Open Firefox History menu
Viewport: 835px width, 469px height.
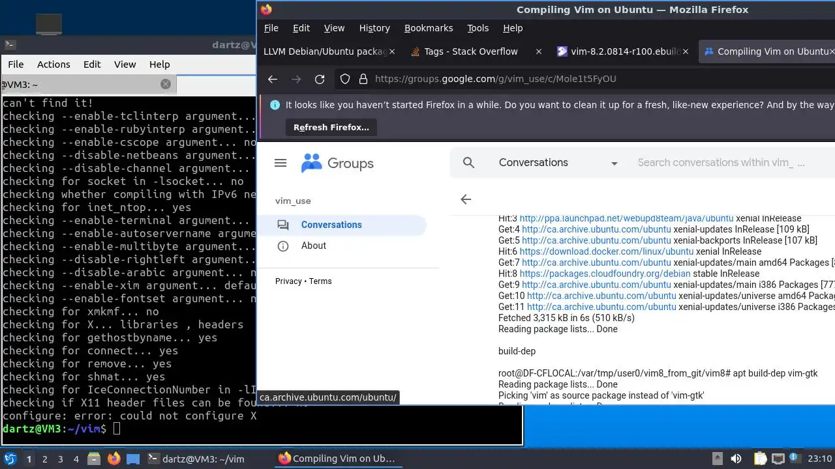374,28
